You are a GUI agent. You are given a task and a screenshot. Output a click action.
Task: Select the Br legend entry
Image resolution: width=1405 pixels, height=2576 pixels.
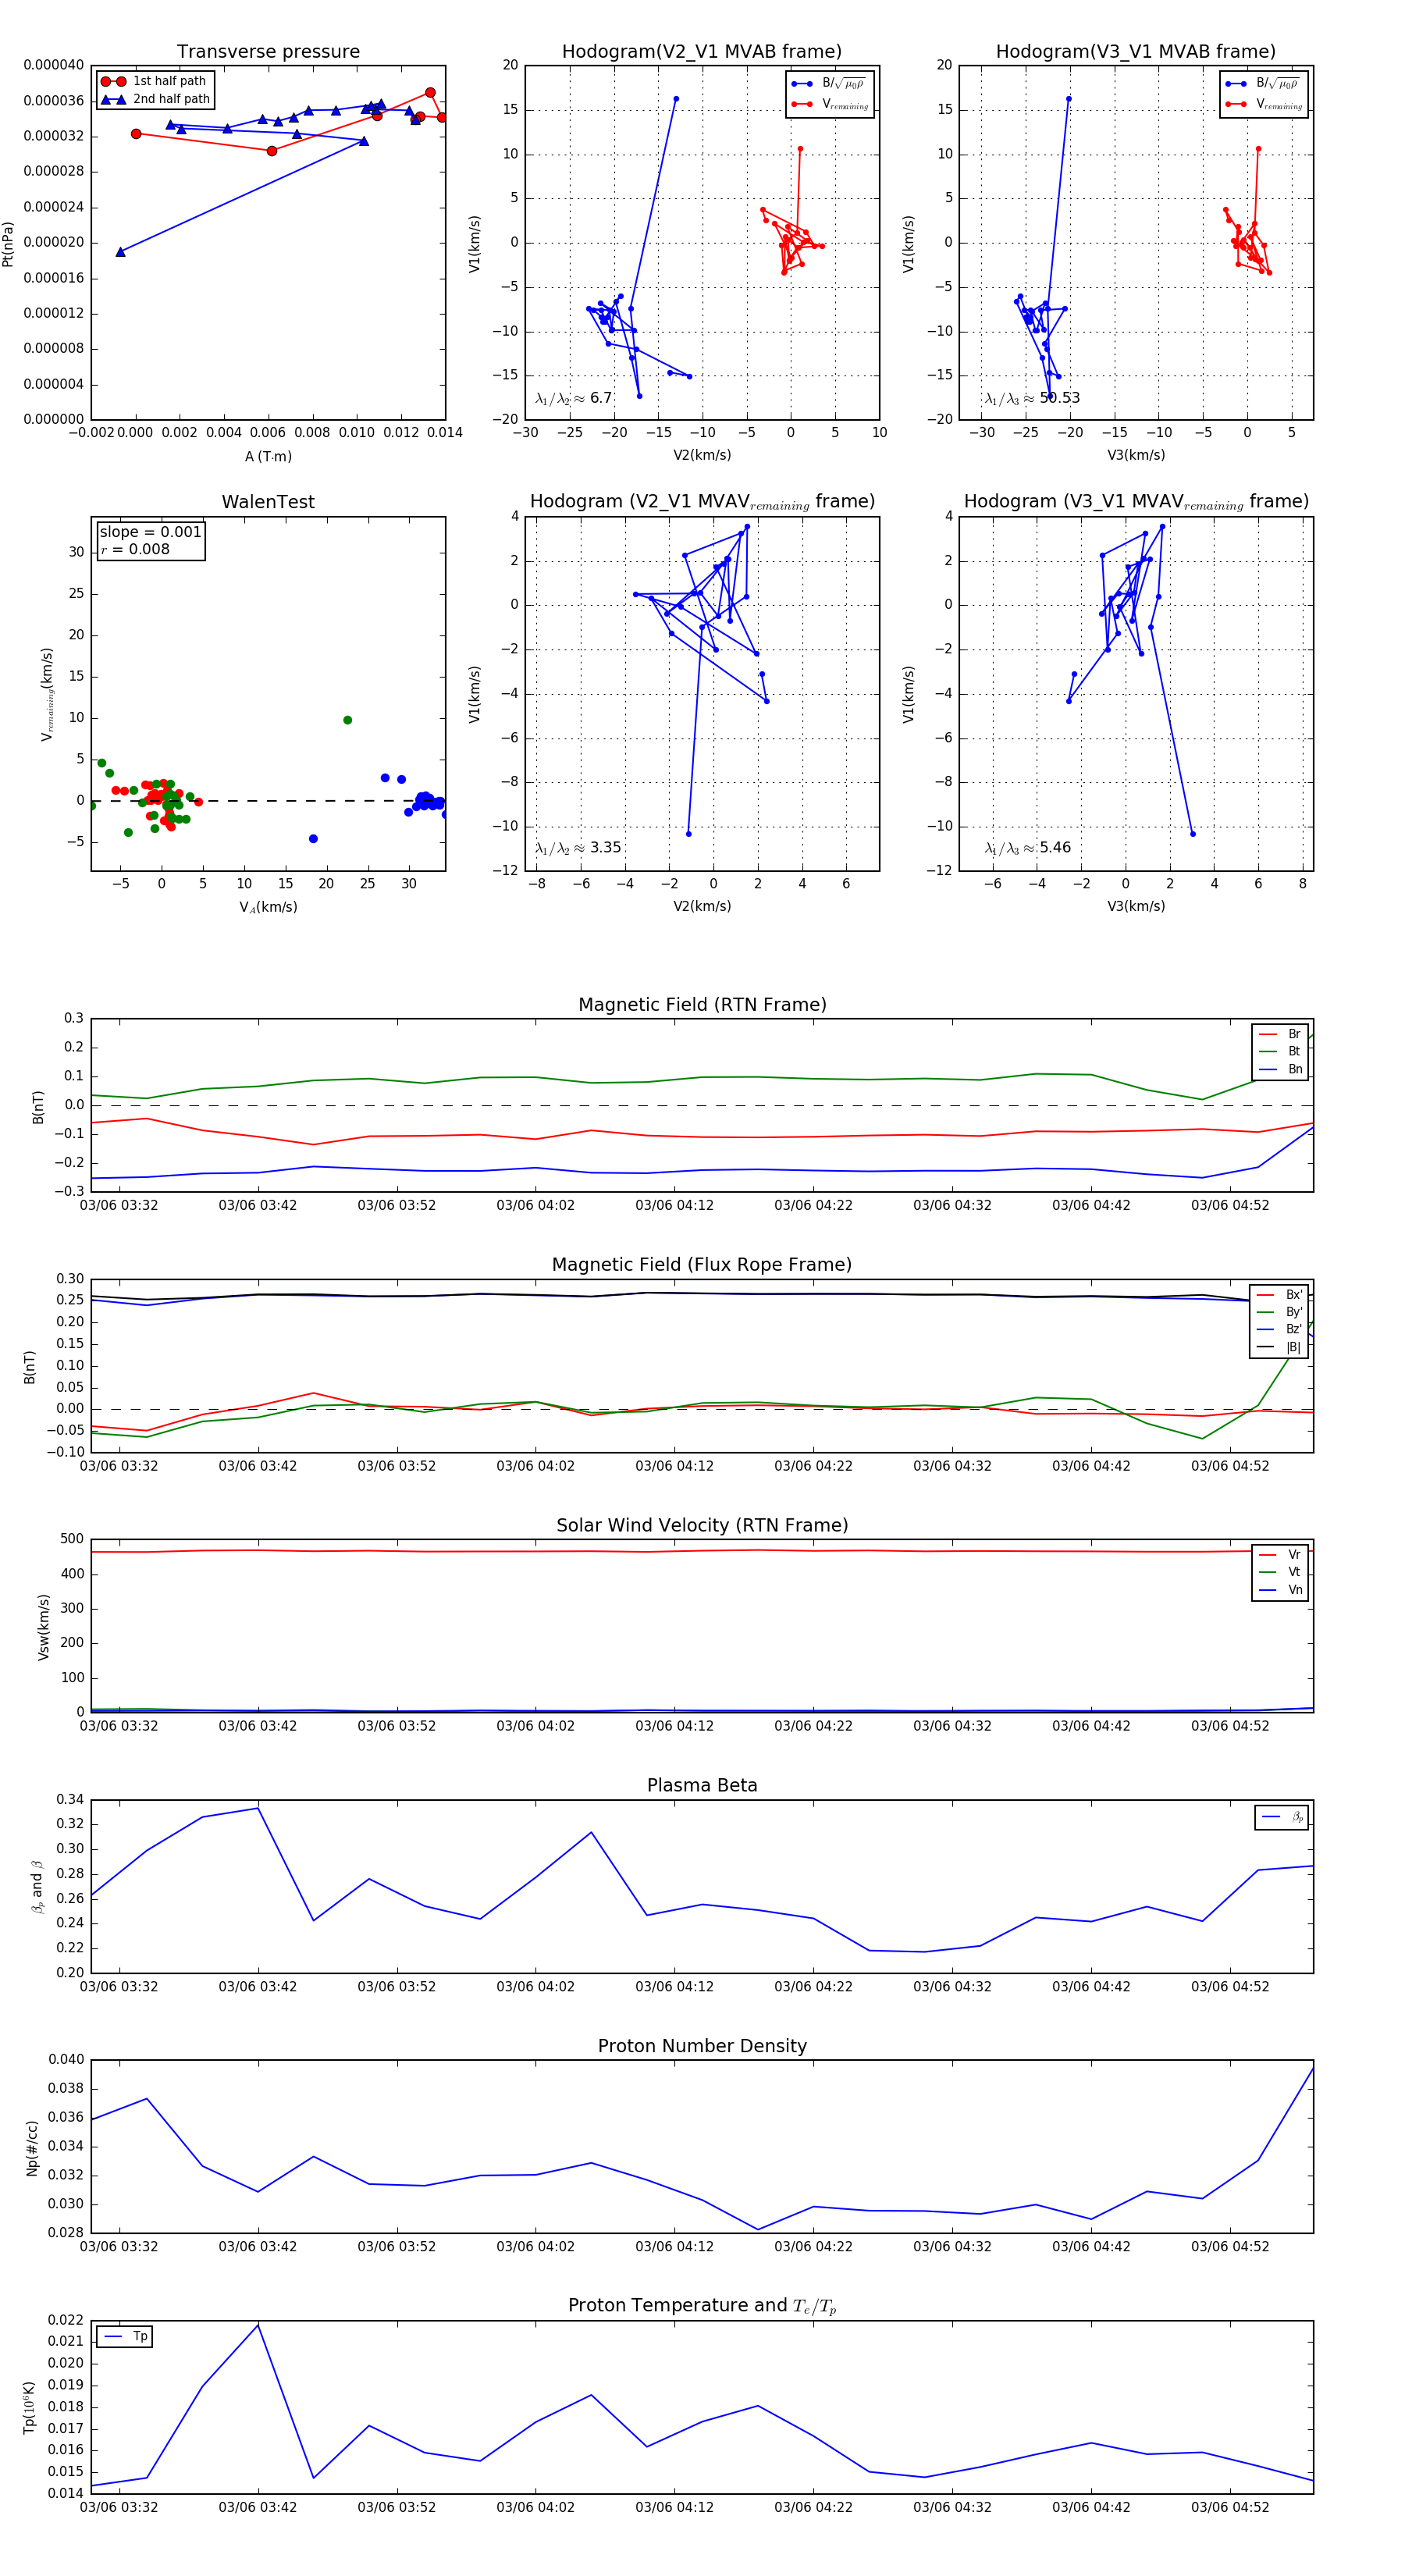point(1280,1034)
